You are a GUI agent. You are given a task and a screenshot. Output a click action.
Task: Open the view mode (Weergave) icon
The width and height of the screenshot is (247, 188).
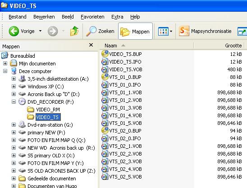coord(163,31)
